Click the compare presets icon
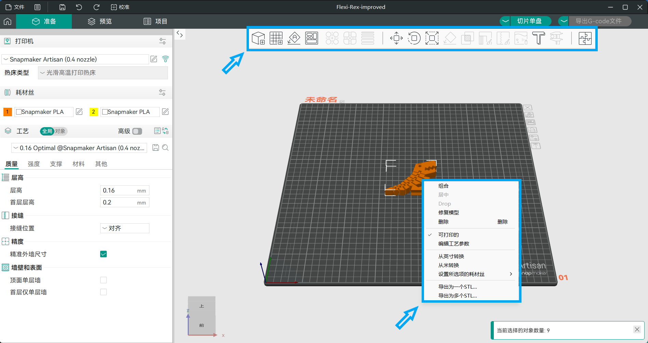This screenshot has width=648, height=343. click(166, 131)
